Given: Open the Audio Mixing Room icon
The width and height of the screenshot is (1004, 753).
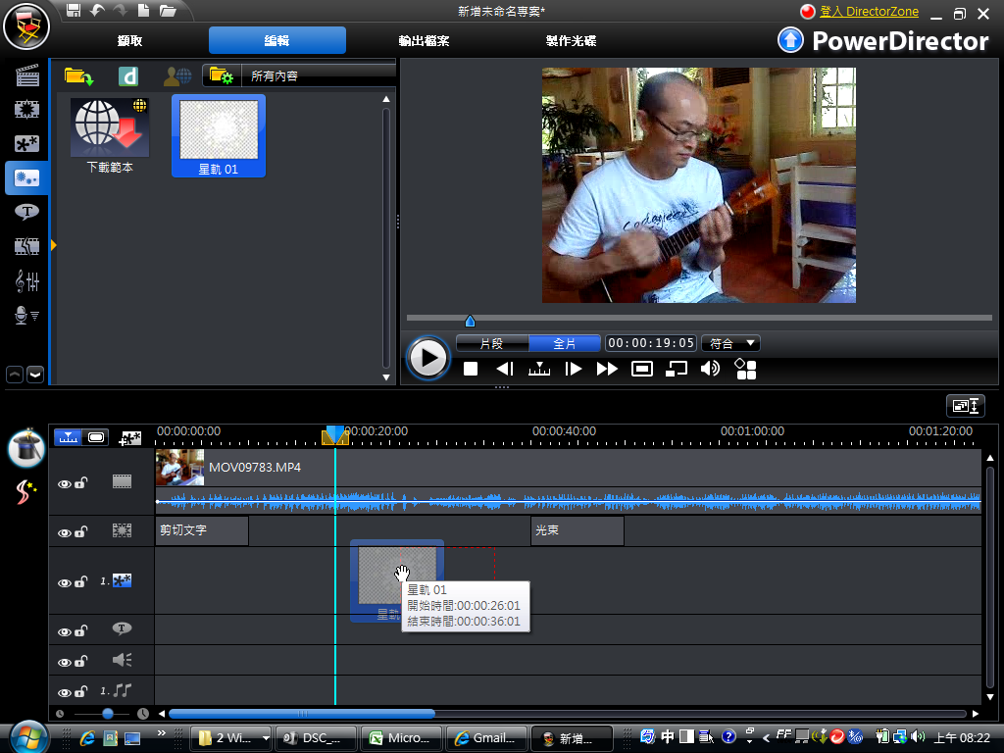Looking at the screenshot, I should (x=26, y=281).
